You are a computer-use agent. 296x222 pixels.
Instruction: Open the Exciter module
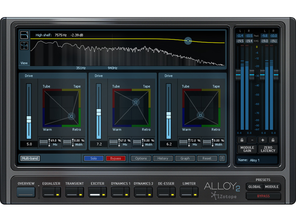[x=95, y=192]
